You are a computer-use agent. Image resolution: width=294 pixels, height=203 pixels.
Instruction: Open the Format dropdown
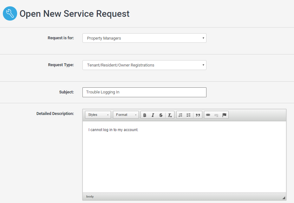[126, 115]
